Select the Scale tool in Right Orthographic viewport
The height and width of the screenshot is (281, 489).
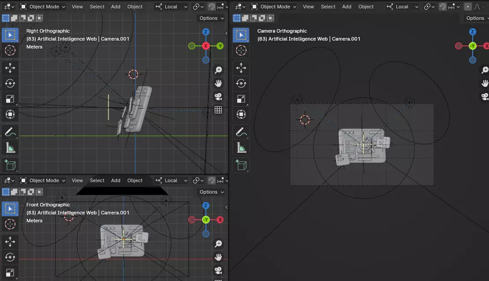10,99
